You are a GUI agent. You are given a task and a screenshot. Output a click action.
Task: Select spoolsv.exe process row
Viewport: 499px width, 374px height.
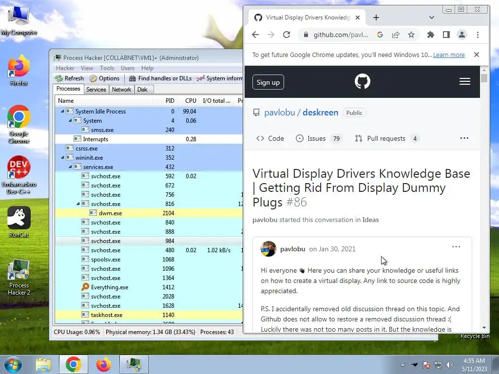pos(149,260)
